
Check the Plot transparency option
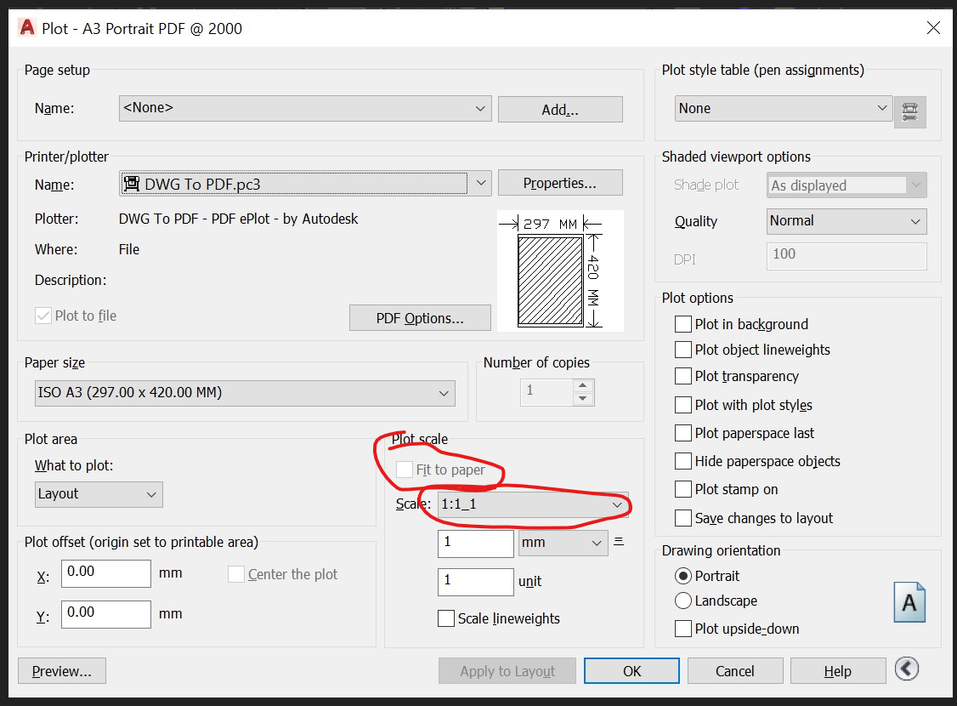682,377
